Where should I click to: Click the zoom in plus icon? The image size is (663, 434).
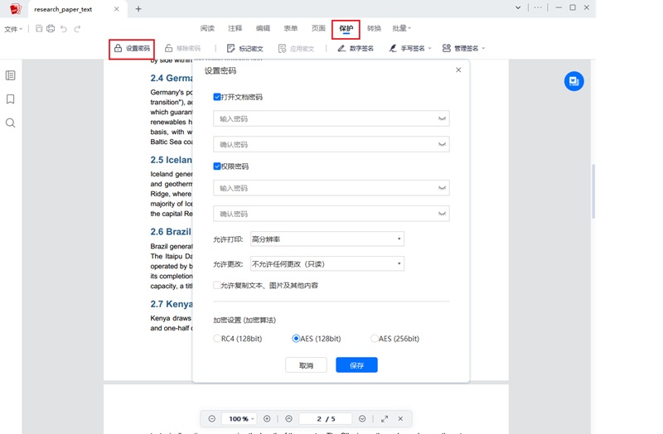tap(267, 419)
